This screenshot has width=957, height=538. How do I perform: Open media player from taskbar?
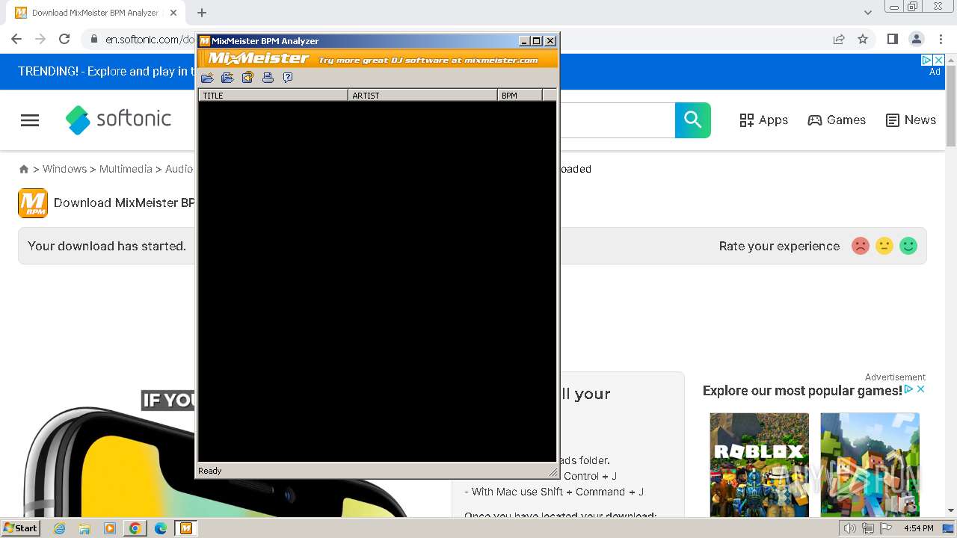[x=110, y=528]
